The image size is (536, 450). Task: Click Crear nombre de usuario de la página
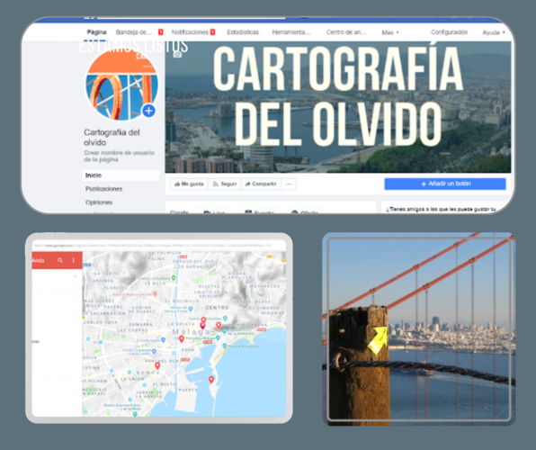pos(119,156)
